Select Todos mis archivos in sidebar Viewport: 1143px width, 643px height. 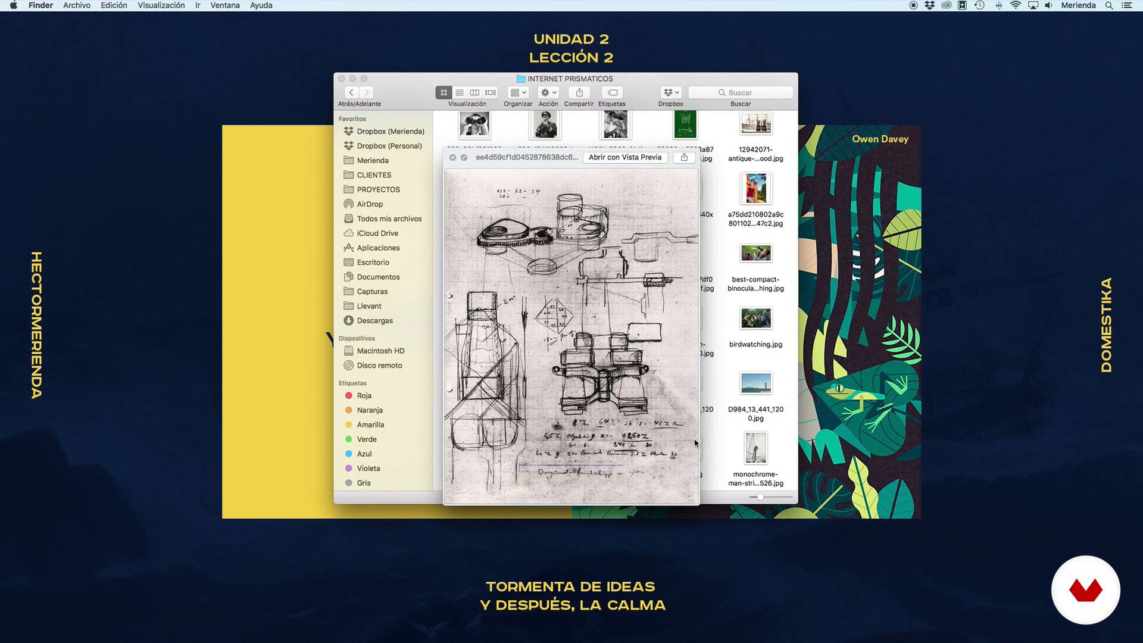[384, 219]
